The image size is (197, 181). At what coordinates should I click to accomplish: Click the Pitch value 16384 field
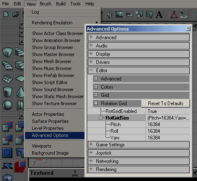[x=168, y=125]
